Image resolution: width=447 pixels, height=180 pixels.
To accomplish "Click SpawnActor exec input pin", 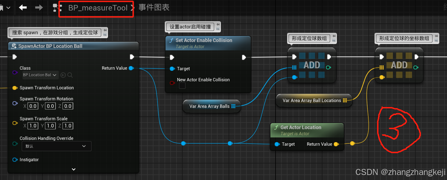I will click(15, 57).
